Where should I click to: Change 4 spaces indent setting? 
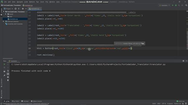(x=170, y=104)
